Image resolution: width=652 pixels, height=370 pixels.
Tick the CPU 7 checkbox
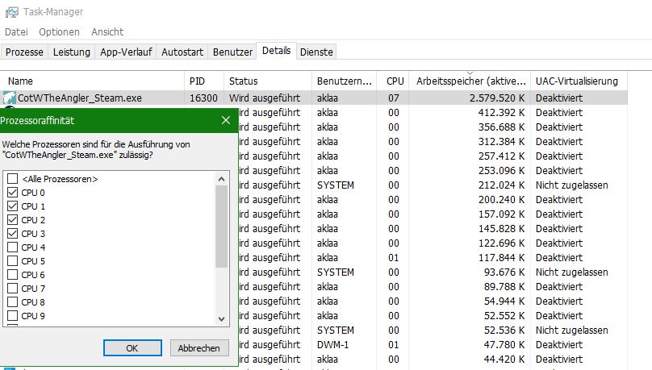click(x=12, y=289)
